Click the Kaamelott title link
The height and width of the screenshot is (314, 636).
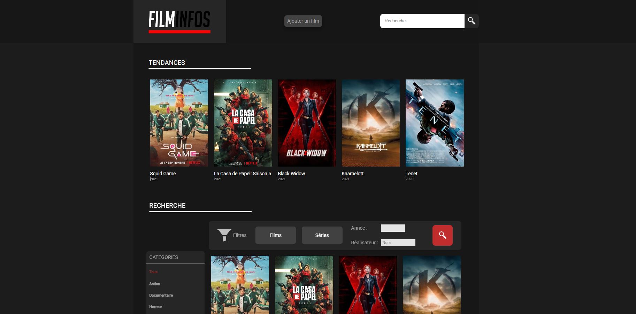click(353, 174)
